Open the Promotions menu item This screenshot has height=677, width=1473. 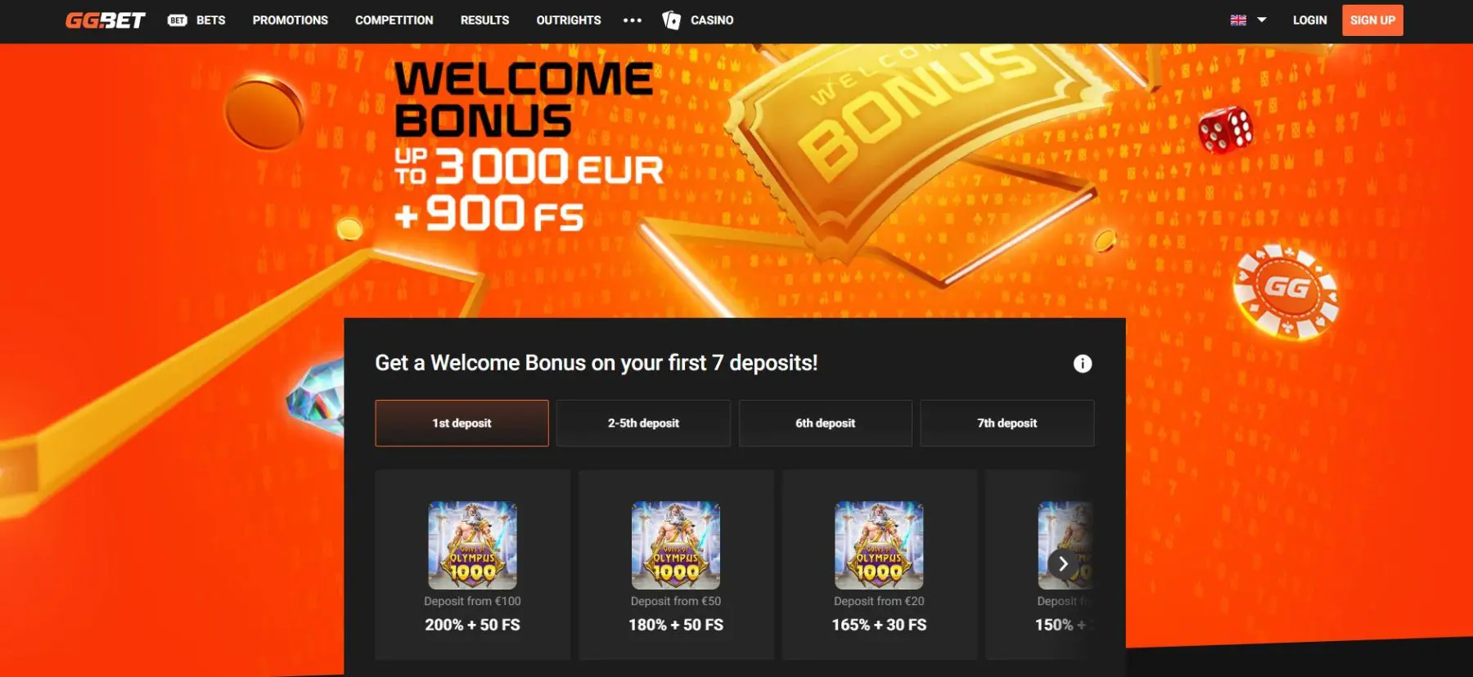291,20
